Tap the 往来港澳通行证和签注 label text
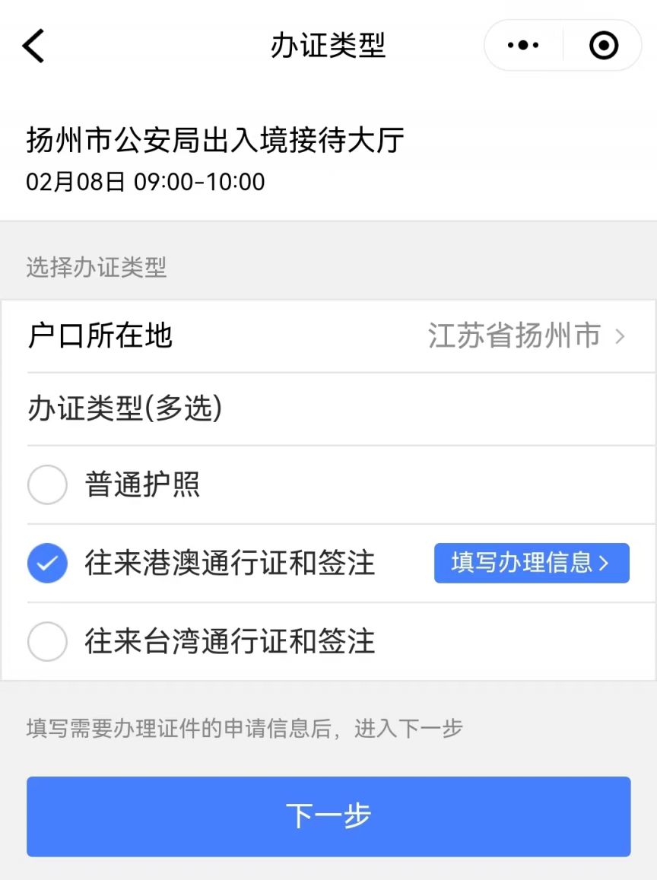 pos(230,564)
